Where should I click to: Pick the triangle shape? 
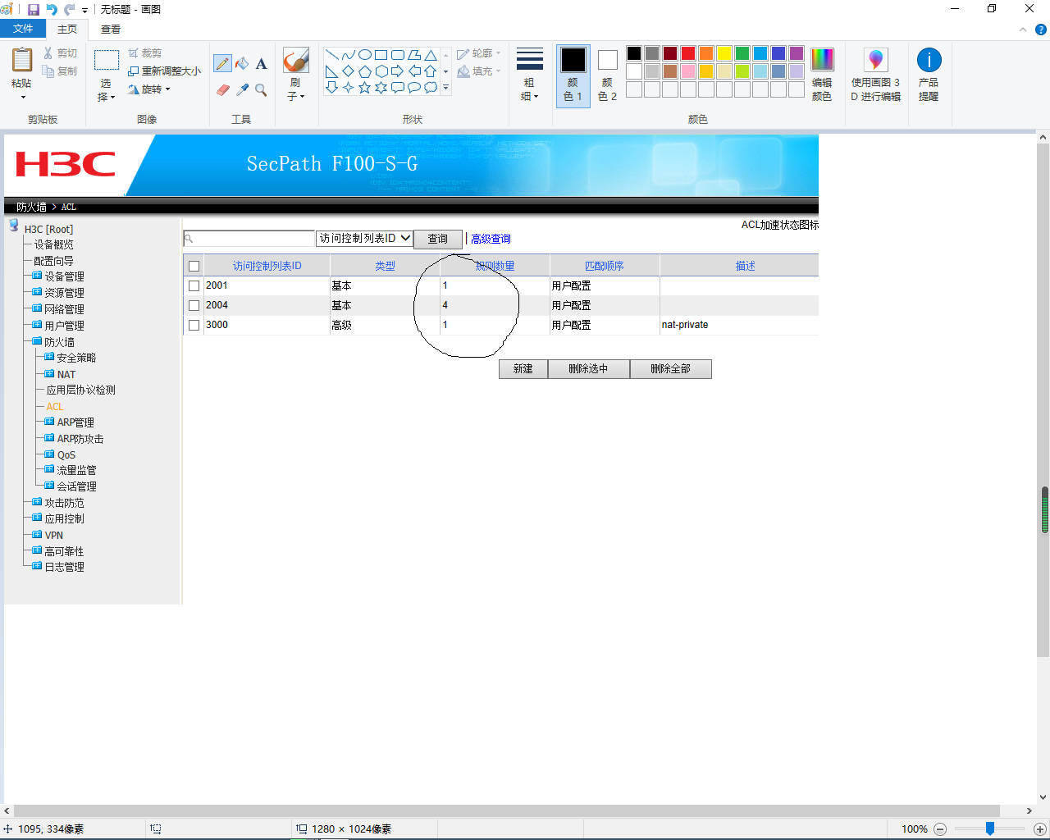click(431, 55)
